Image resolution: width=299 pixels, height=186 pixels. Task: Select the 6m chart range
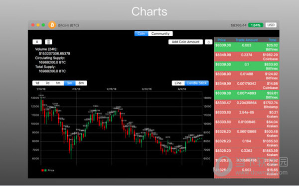point(81,83)
